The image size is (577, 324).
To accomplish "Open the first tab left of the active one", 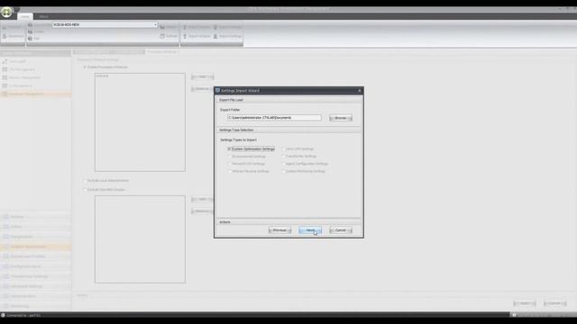I will [x=127, y=52].
